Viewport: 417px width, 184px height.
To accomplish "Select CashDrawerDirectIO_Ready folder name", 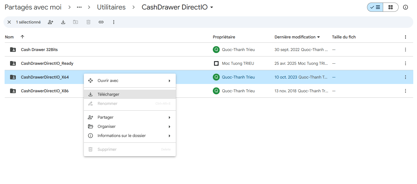I will (x=47, y=63).
